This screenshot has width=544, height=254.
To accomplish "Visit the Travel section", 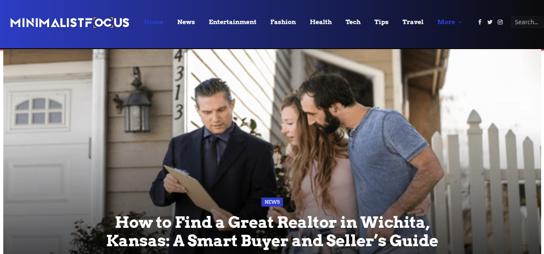I will [413, 22].
